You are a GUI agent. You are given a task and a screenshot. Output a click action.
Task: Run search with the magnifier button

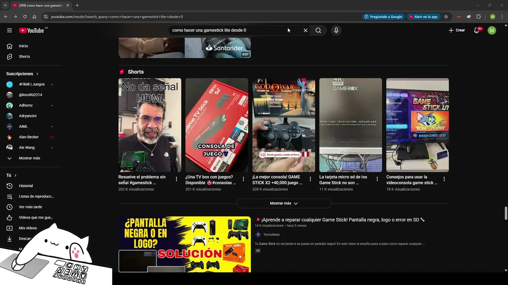point(318,30)
